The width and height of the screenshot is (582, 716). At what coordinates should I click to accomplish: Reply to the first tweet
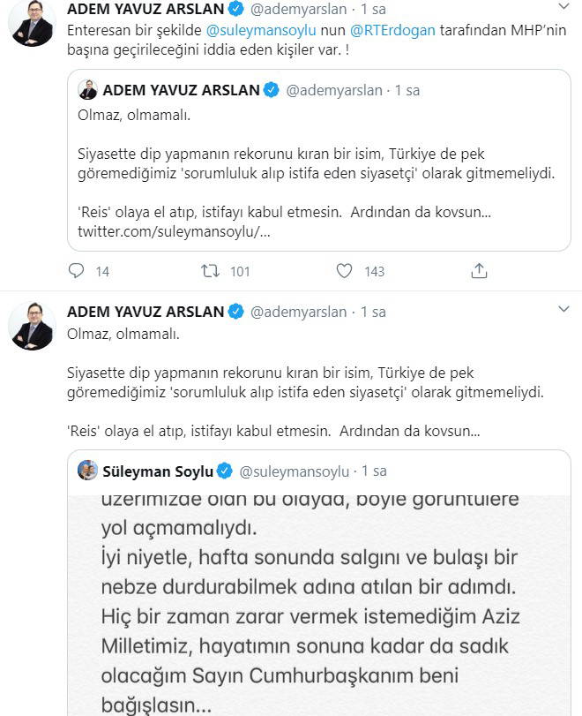pos(77,271)
